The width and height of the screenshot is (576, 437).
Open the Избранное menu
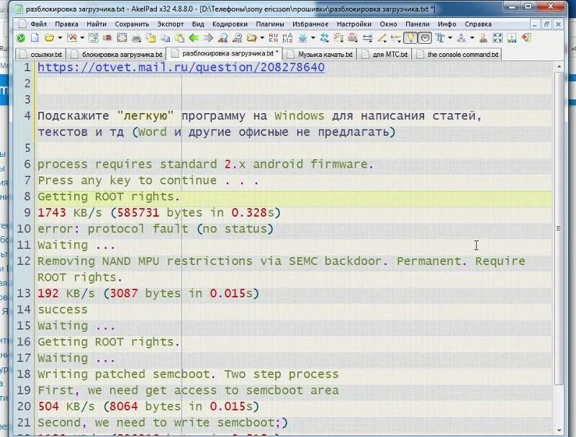(310, 24)
